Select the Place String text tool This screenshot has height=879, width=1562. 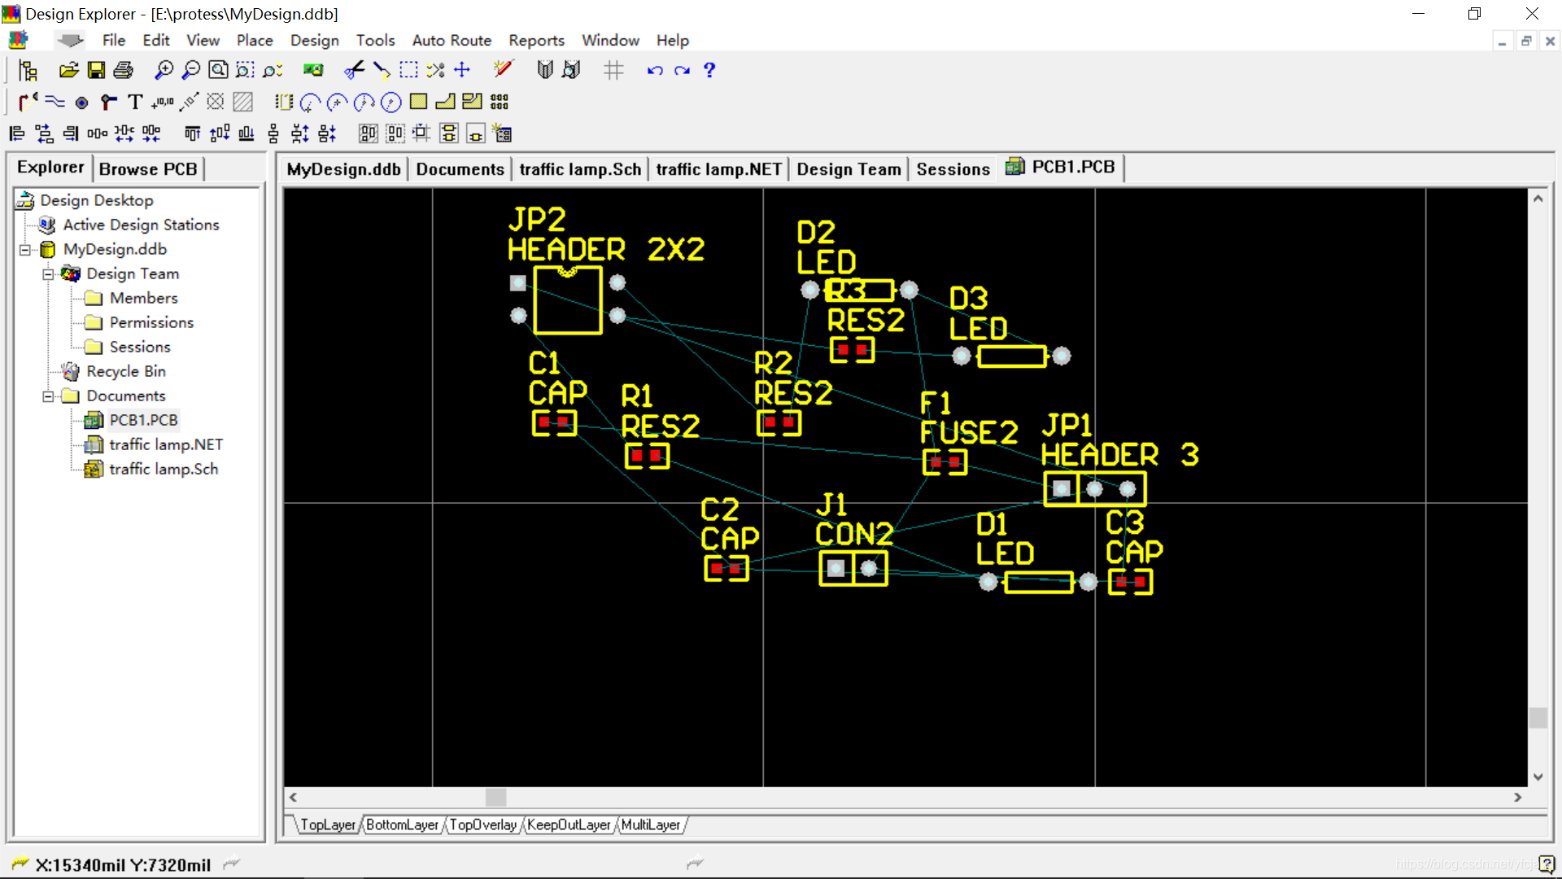(135, 103)
